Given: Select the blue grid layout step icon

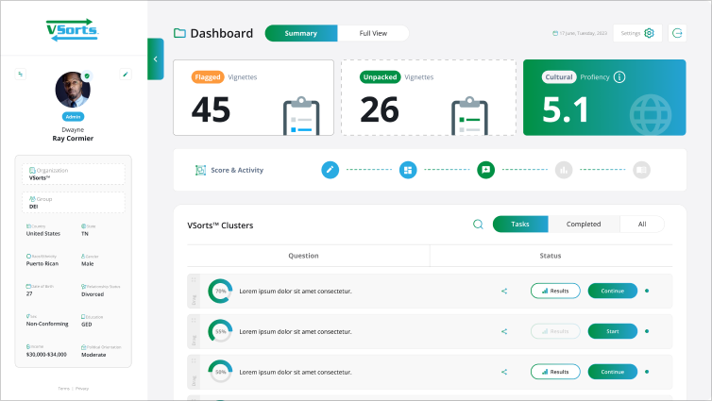Looking at the screenshot, I should click(x=408, y=170).
